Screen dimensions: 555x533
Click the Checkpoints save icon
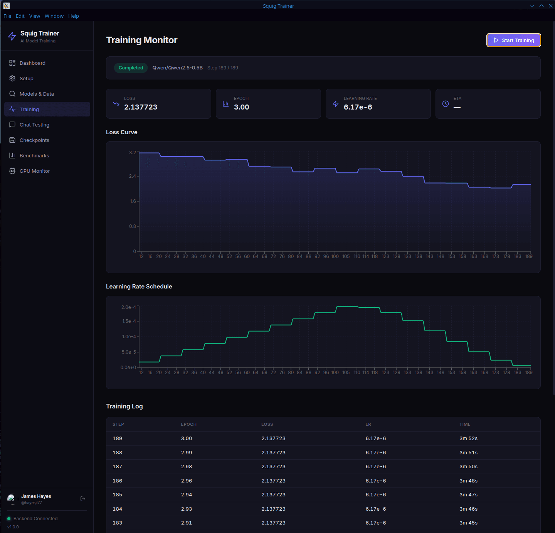(x=12, y=140)
